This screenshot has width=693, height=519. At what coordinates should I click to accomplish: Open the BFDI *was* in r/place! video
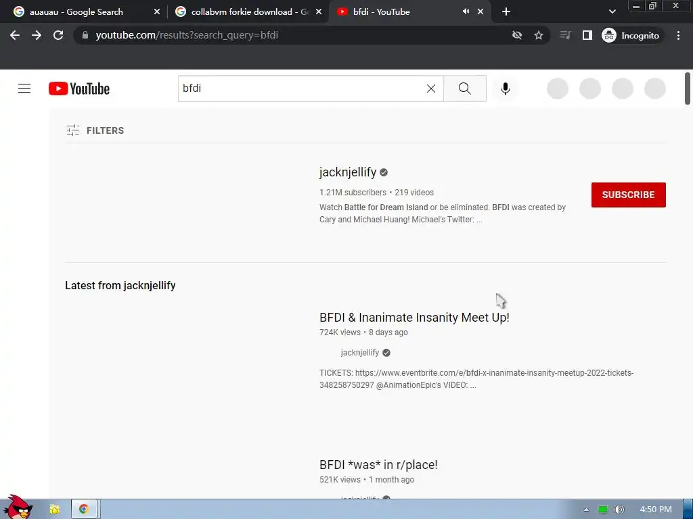pos(378,465)
